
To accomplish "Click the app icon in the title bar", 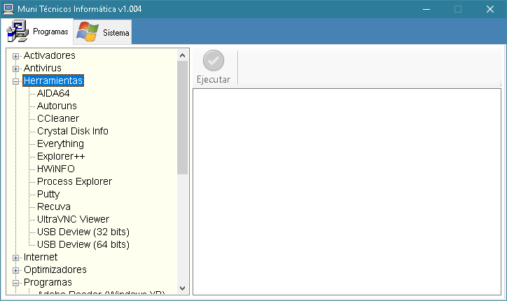I will [8, 9].
